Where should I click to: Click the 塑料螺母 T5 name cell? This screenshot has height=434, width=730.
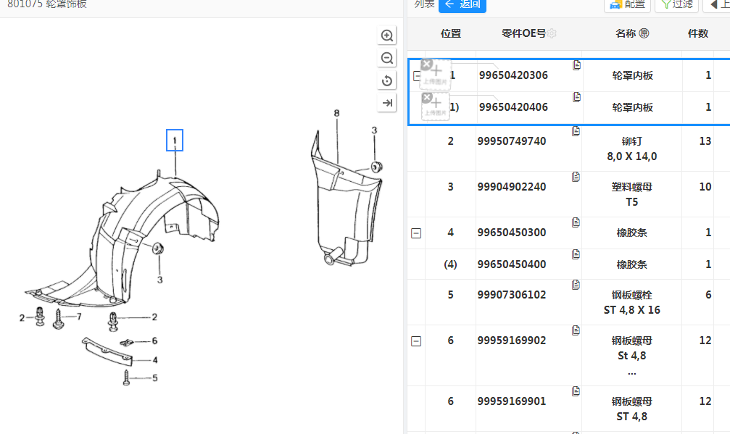point(631,194)
